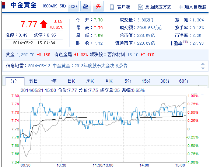This screenshot has height=168, width=210.
Task: Switch to the 30分 chart tab
Action: click(165, 81)
